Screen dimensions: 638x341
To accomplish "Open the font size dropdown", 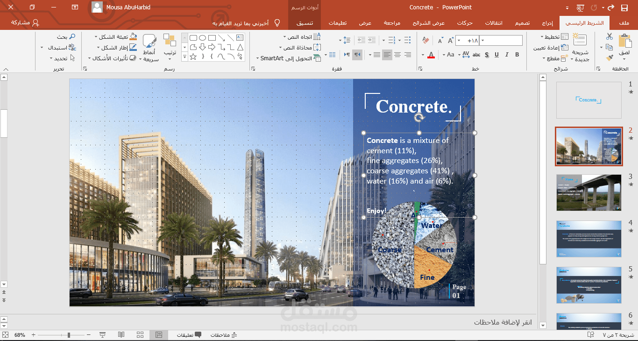I will pos(459,41).
